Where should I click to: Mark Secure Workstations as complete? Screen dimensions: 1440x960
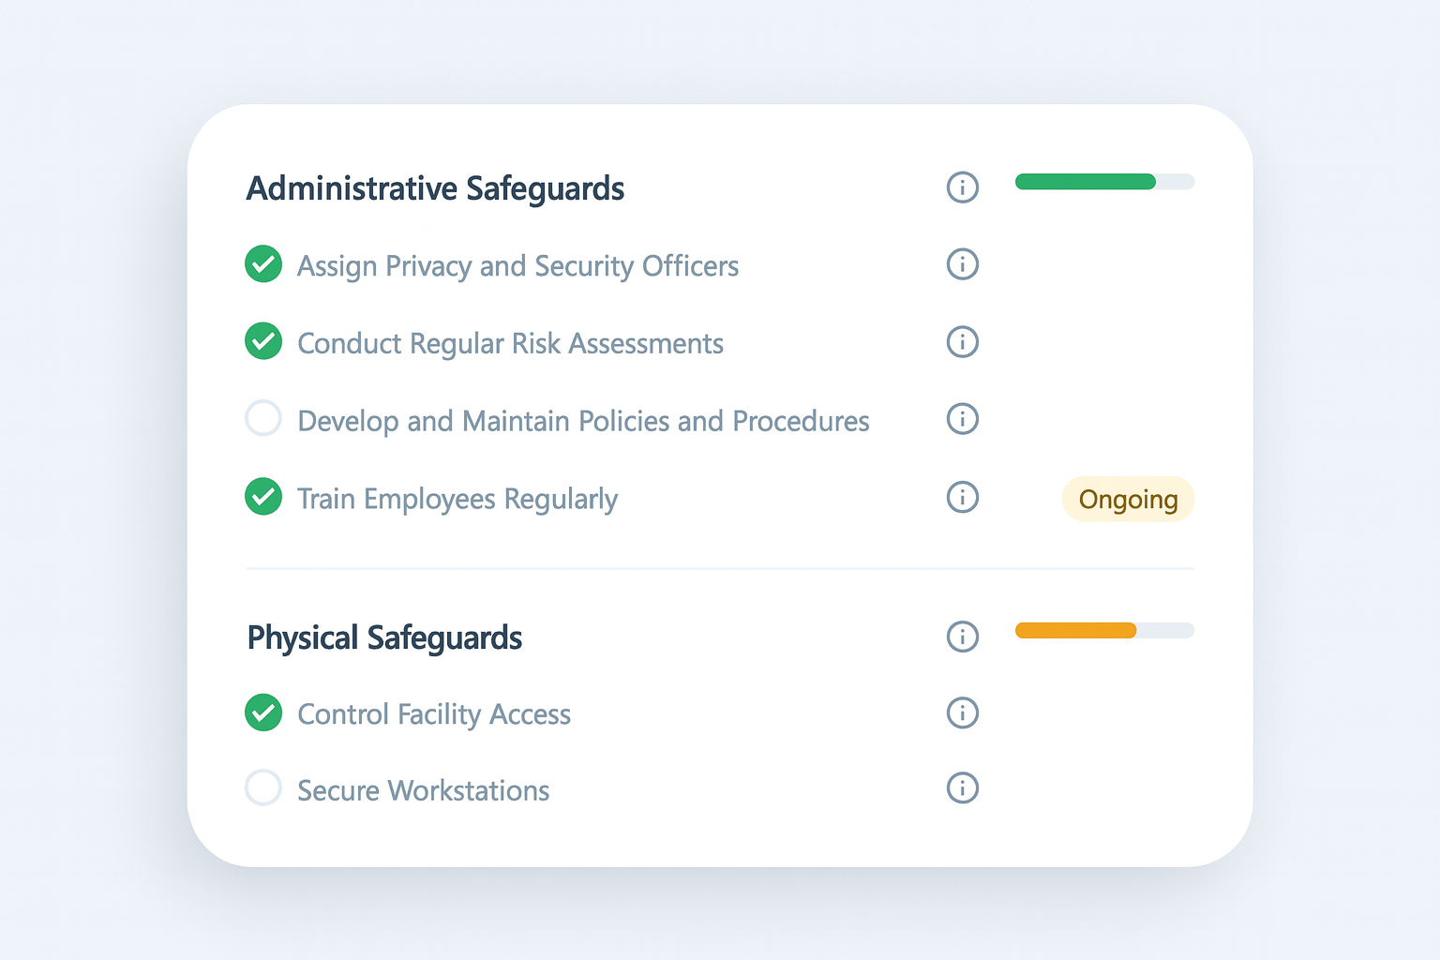pos(263,787)
